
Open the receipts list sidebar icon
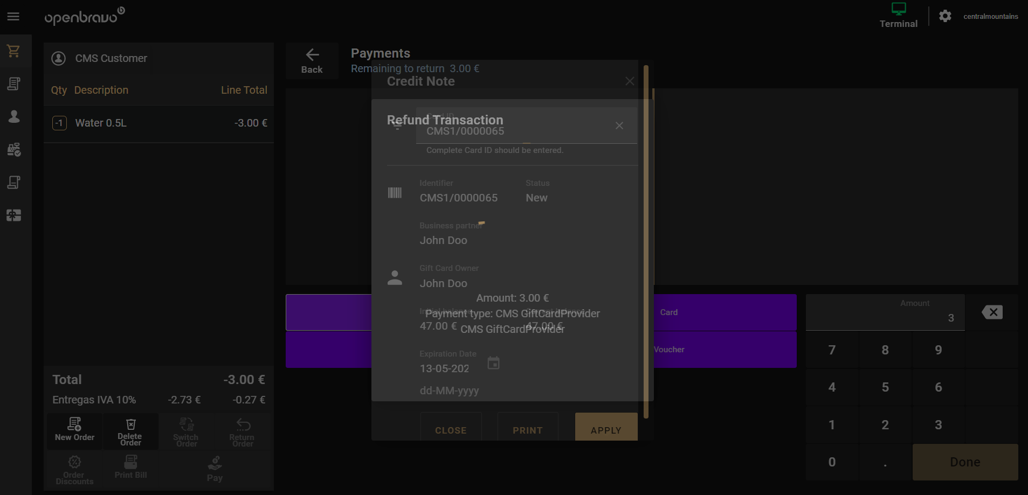[x=13, y=84]
